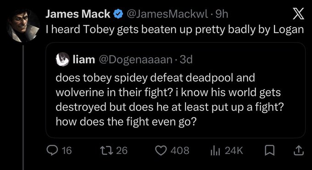
Task: Open the quoted tweet about tobey spidey
Action: (x=175, y=90)
